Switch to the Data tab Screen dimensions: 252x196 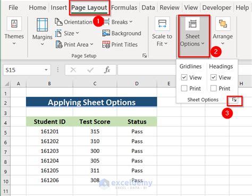click(148, 7)
